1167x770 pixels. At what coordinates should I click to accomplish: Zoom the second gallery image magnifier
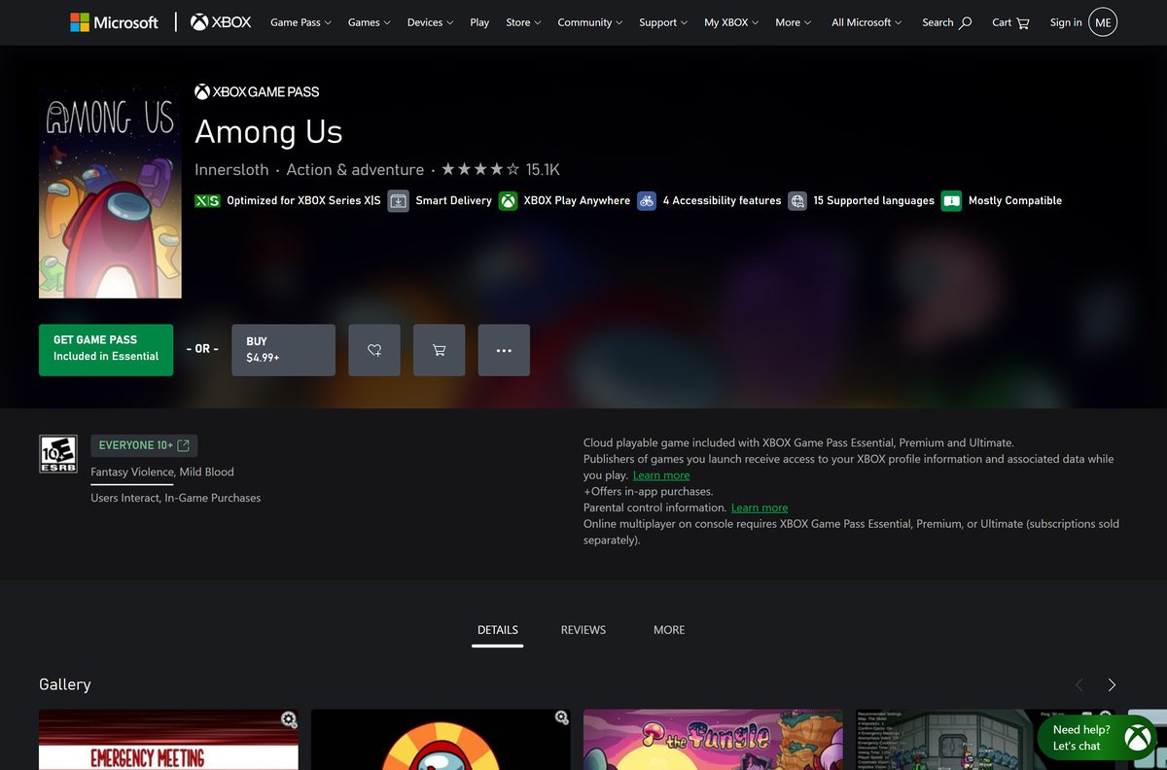coord(561,718)
